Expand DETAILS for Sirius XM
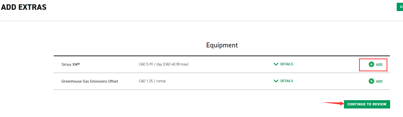403x117 pixels. (x=286, y=64)
